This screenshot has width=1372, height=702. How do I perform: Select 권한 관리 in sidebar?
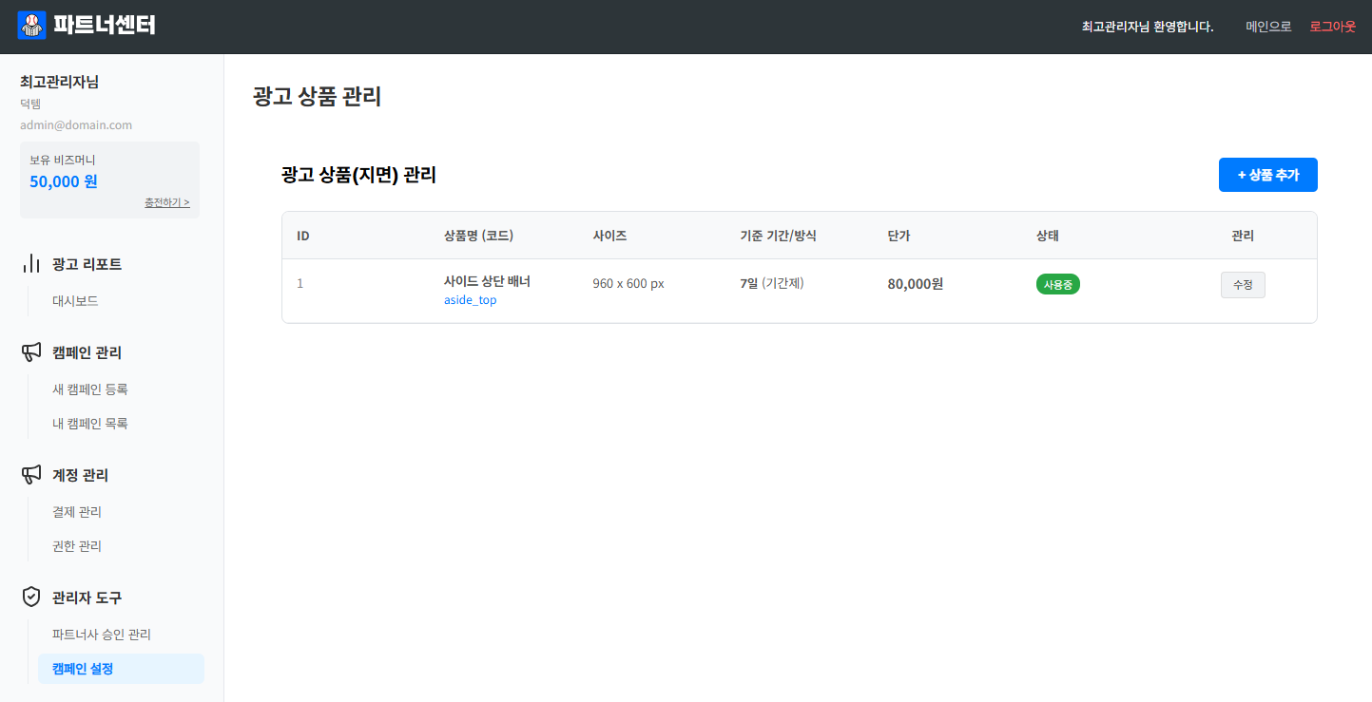tap(77, 546)
